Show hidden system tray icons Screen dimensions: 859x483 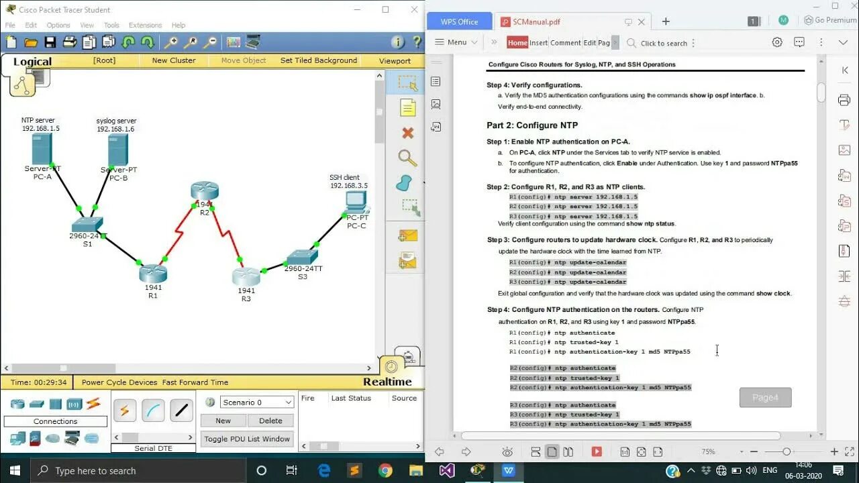point(691,471)
